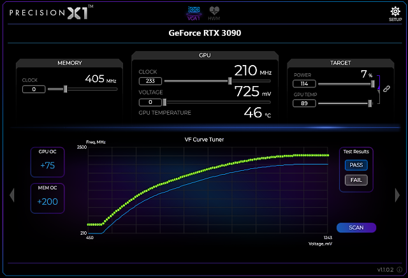
Task: Click the 7 % power readout
Action: coord(367,74)
